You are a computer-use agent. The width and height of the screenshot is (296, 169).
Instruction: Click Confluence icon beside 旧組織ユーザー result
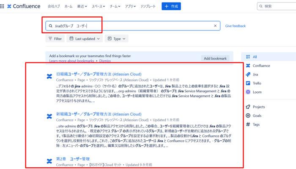click(49, 76)
